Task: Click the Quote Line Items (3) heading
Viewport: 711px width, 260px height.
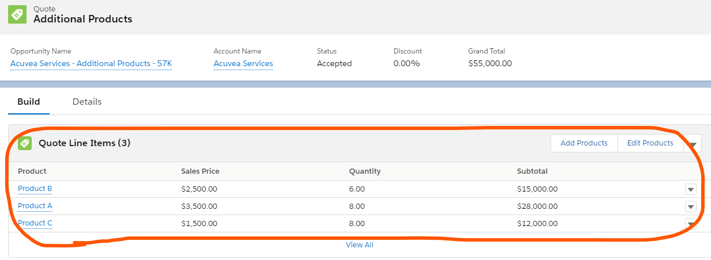Action: coord(84,143)
